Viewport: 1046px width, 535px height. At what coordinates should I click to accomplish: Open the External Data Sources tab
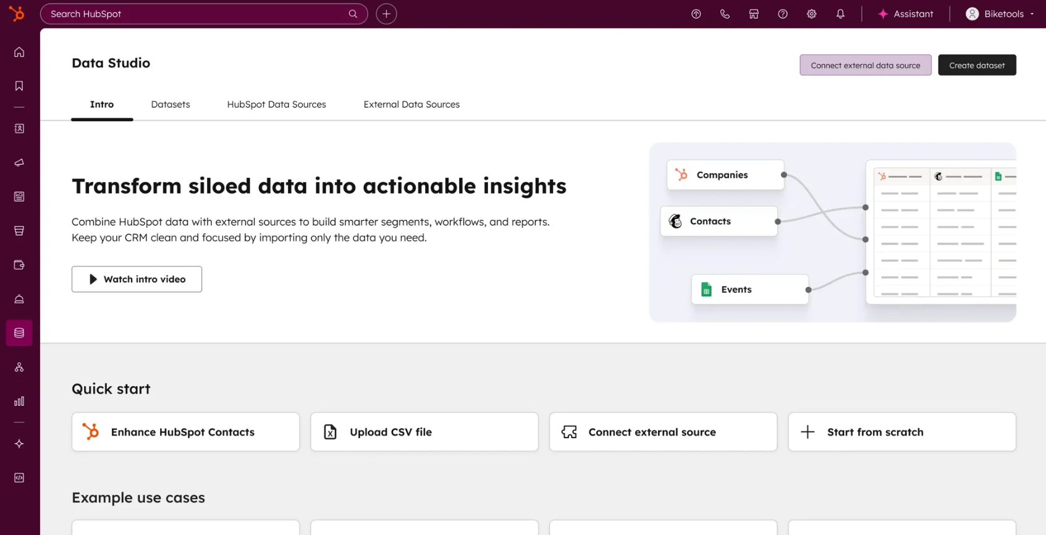tap(411, 104)
